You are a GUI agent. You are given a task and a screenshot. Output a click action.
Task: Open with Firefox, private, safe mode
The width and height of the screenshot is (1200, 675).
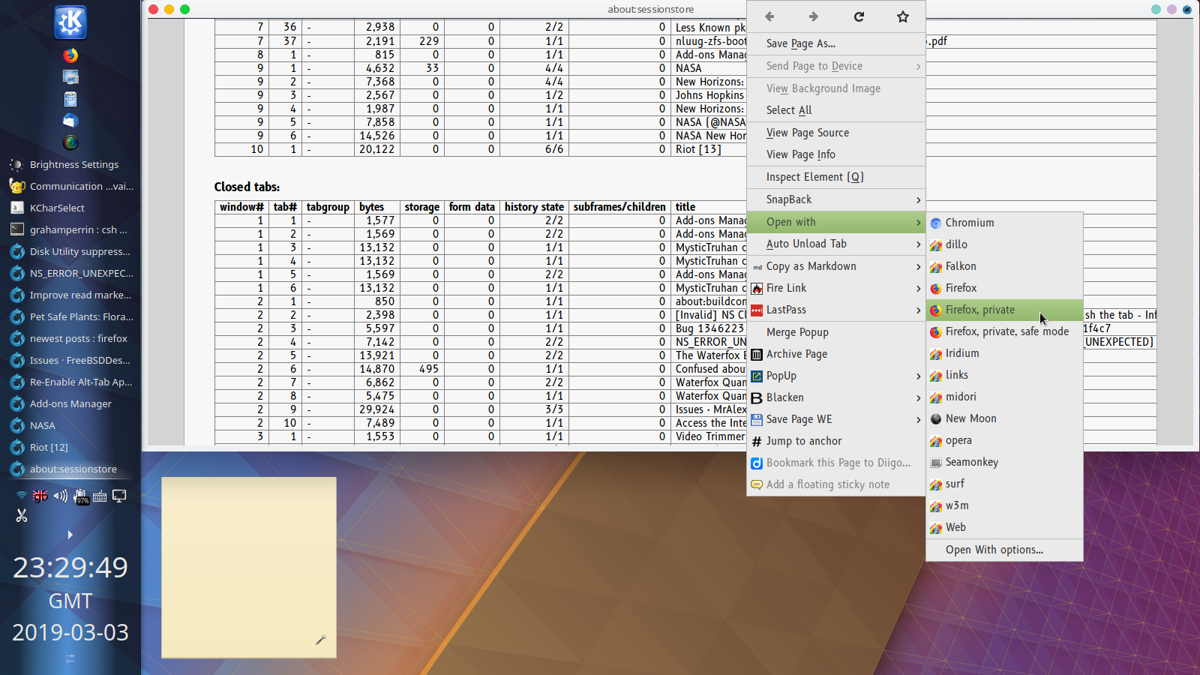point(1004,331)
